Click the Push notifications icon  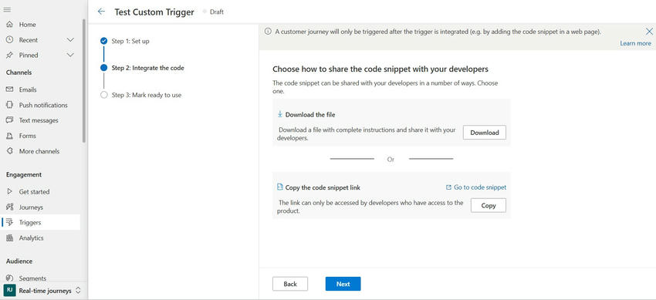9,105
